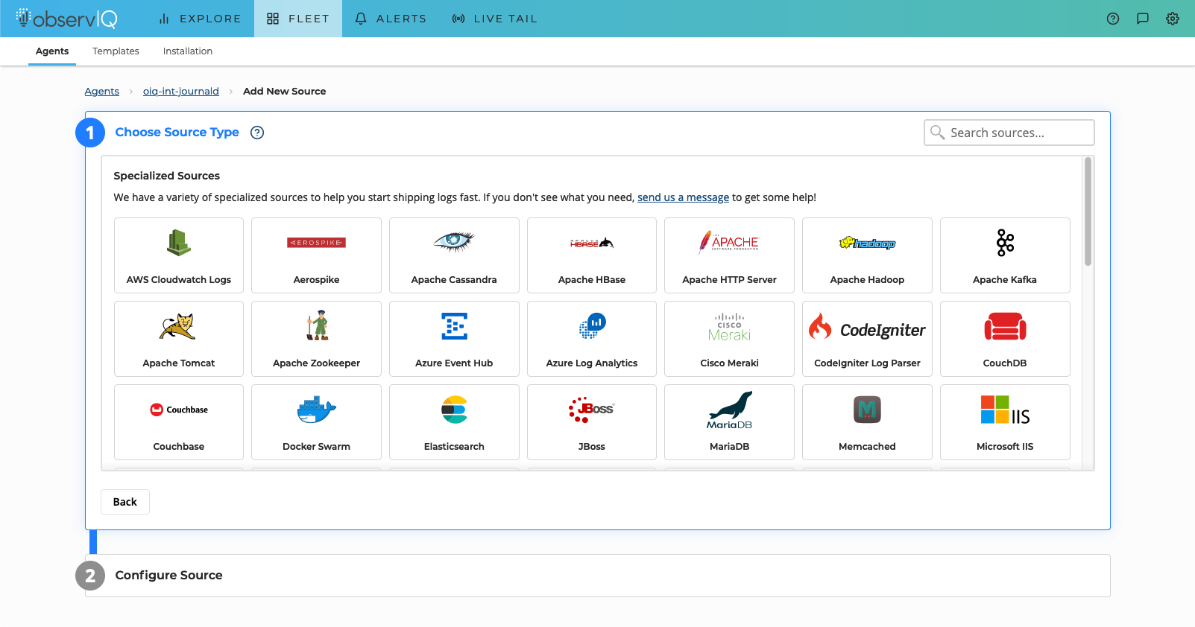1195x627 pixels.
Task: Switch to the Templates tab
Action: coord(116,51)
